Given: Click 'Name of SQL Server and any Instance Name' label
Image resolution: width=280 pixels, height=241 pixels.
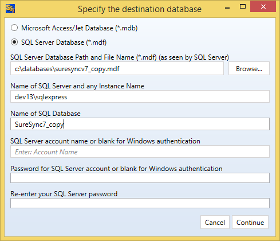Looking at the screenshot, I should 77,86.
